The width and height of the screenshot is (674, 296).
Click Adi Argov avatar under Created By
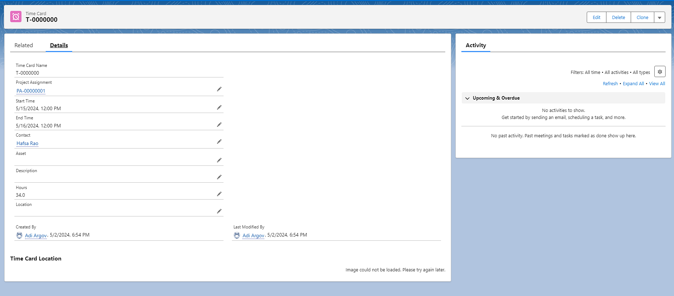pyautogui.click(x=19, y=235)
